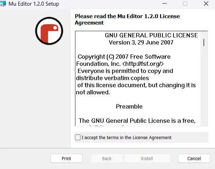Close the Mu Editor Setup window
This screenshot has height=169, width=215.
(x=206, y=4)
